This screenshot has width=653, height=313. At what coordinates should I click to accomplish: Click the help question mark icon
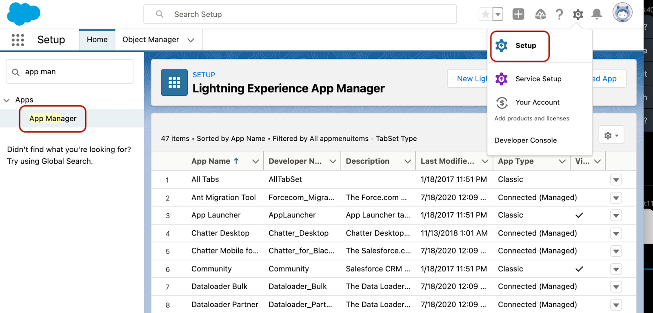pyautogui.click(x=559, y=15)
